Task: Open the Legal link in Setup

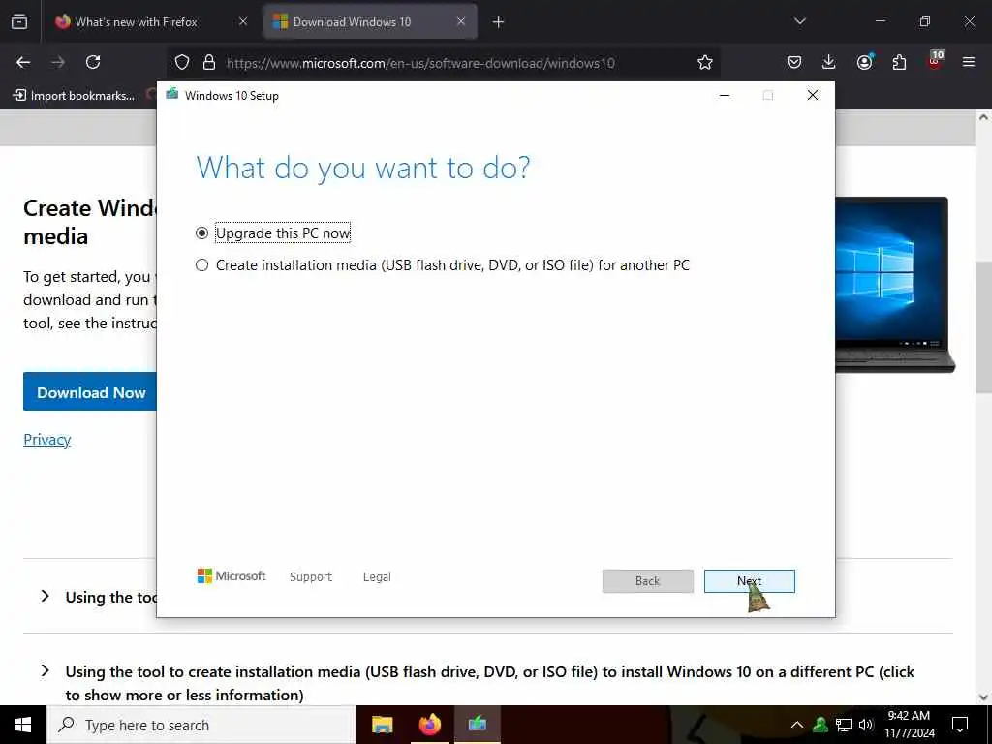Action: tap(377, 577)
